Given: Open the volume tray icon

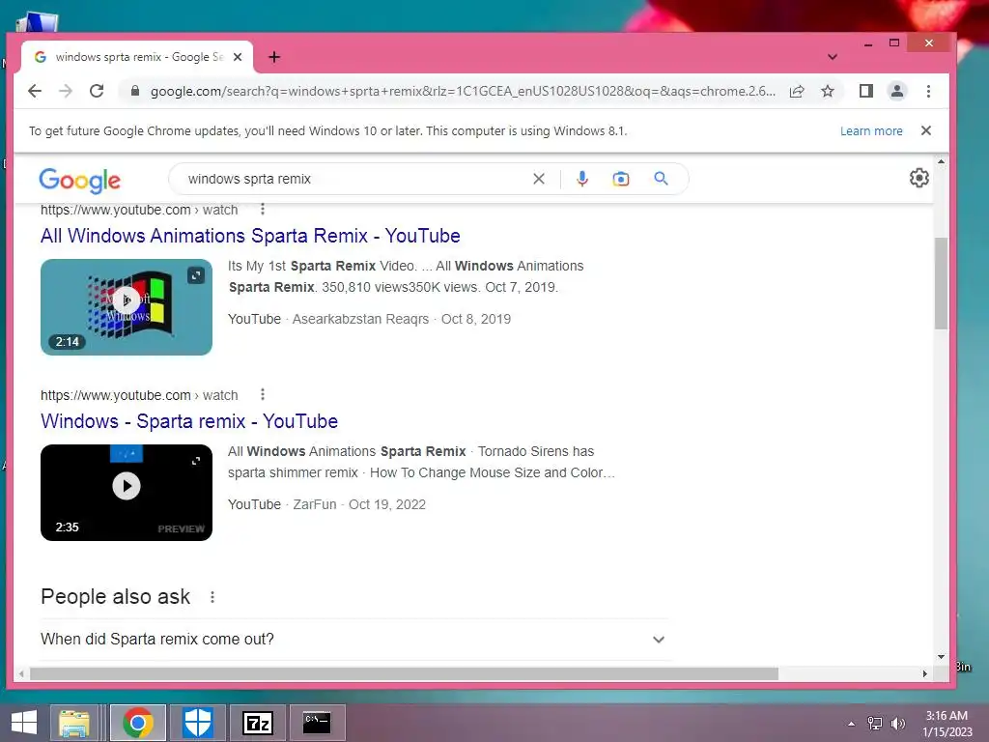Looking at the screenshot, I should 898,724.
